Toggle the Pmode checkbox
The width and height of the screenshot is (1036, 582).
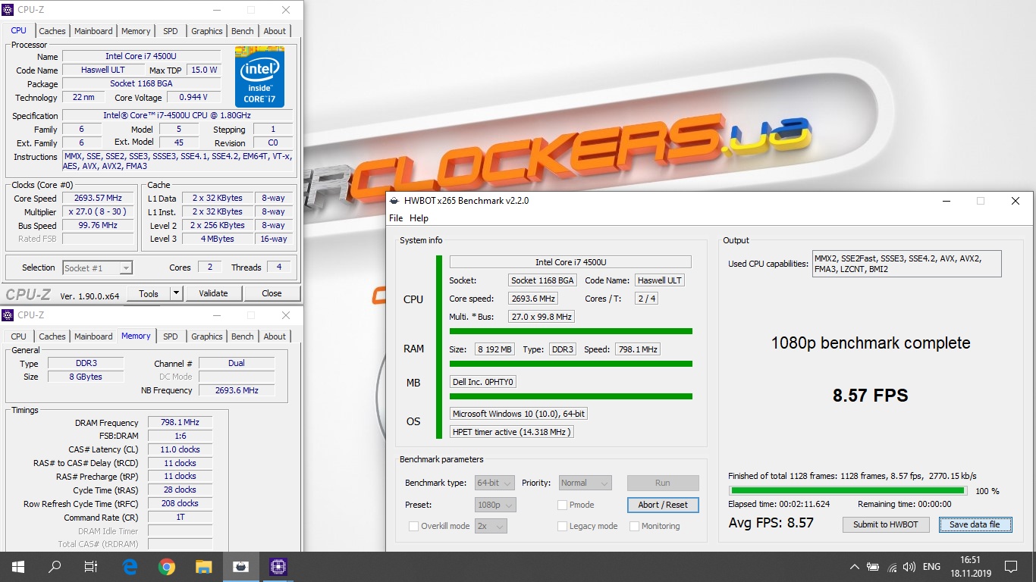pyautogui.click(x=562, y=505)
